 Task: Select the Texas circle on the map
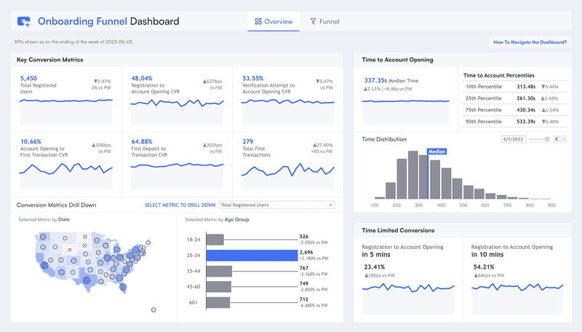point(87,280)
